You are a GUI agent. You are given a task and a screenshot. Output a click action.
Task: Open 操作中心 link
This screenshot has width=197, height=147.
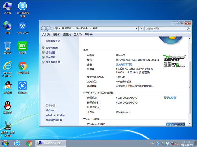[x=50, y=110]
